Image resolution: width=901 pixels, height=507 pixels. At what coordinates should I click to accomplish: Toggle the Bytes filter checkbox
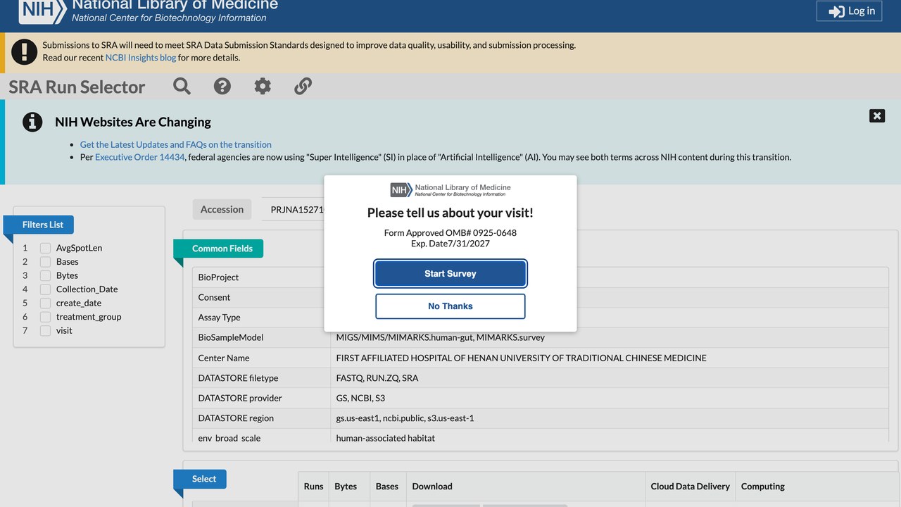point(45,275)
